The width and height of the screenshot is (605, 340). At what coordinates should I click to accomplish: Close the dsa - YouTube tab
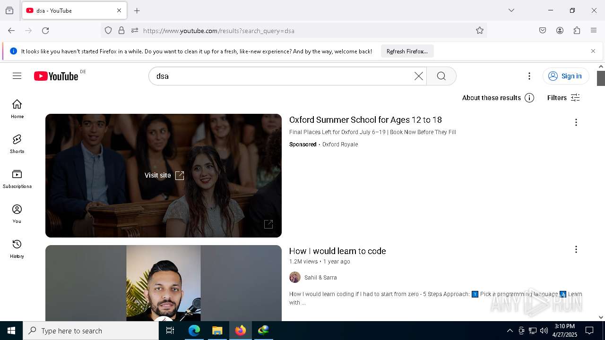[x=119, y=10]
